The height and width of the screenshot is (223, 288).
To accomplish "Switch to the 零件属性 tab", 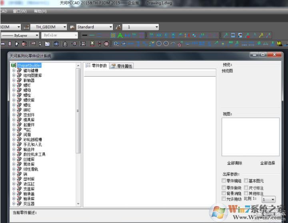I will coord(122,66).
